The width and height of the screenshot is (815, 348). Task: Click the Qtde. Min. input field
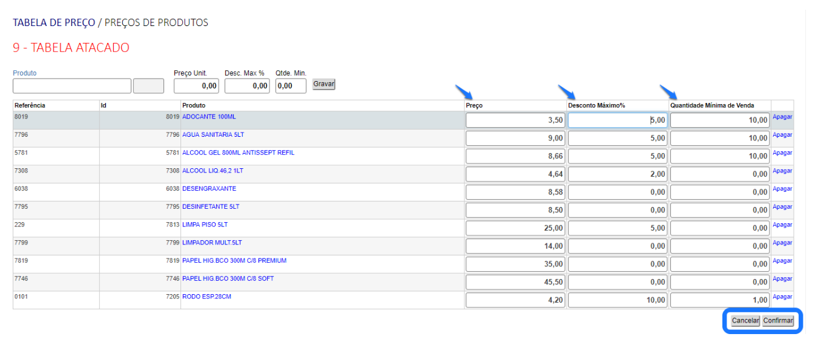tap(291, 86)
